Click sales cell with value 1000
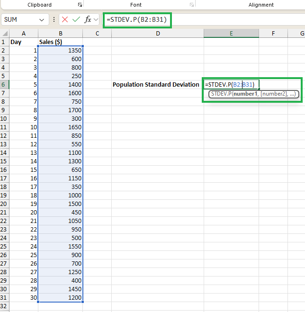 pos(61,196)
